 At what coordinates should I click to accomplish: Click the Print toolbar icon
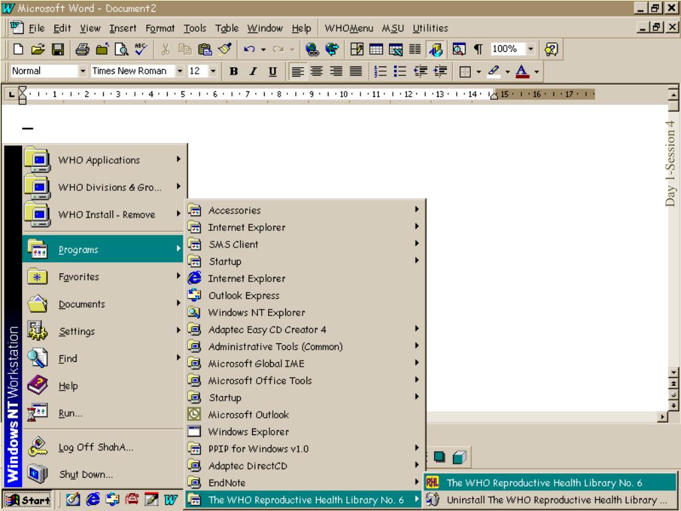click(82, 49)
